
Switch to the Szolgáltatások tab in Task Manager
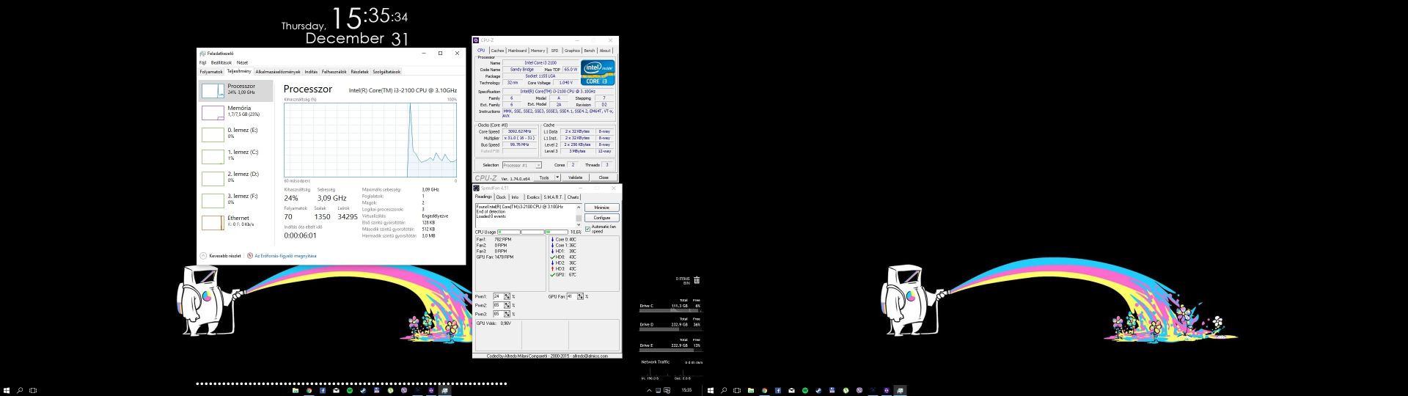(386, 72)
